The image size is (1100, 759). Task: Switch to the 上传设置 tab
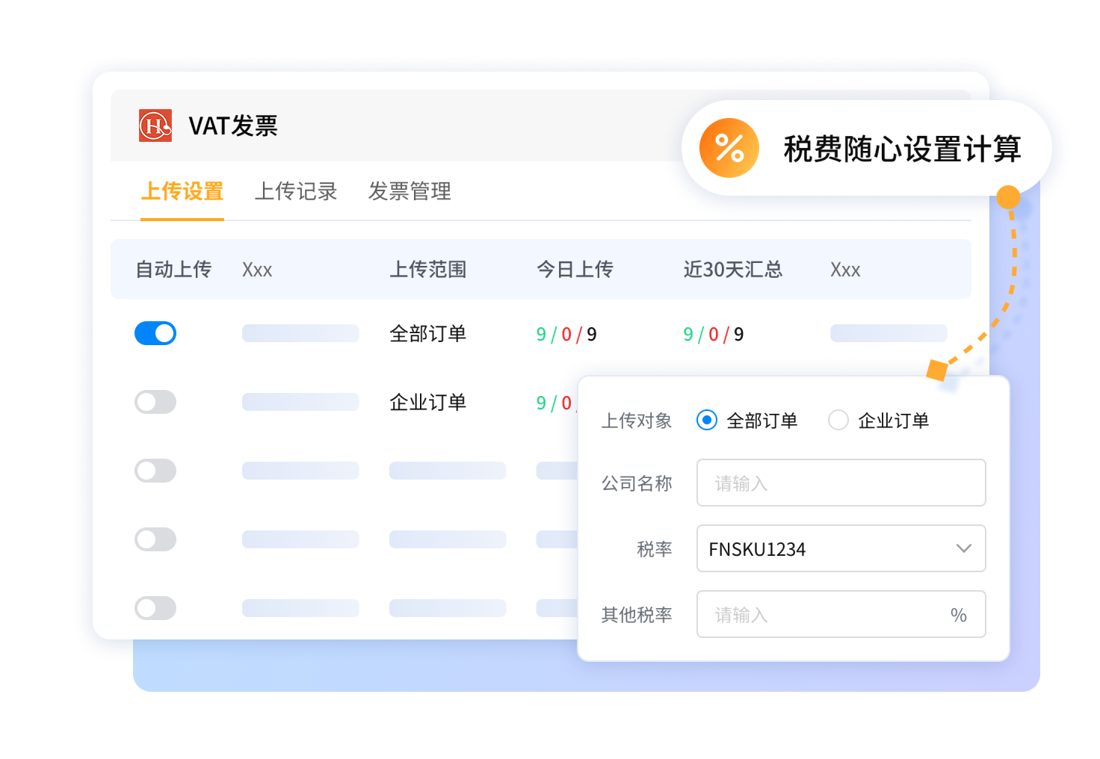(x=182, y=191)
